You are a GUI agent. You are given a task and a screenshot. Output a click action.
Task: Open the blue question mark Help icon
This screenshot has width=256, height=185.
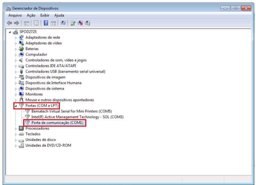pyautogui.click(x=46, y=23)
